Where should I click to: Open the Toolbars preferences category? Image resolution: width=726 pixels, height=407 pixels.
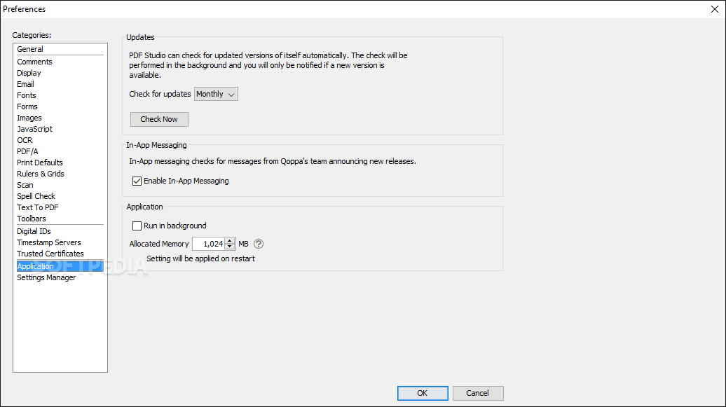pos(32,219)
